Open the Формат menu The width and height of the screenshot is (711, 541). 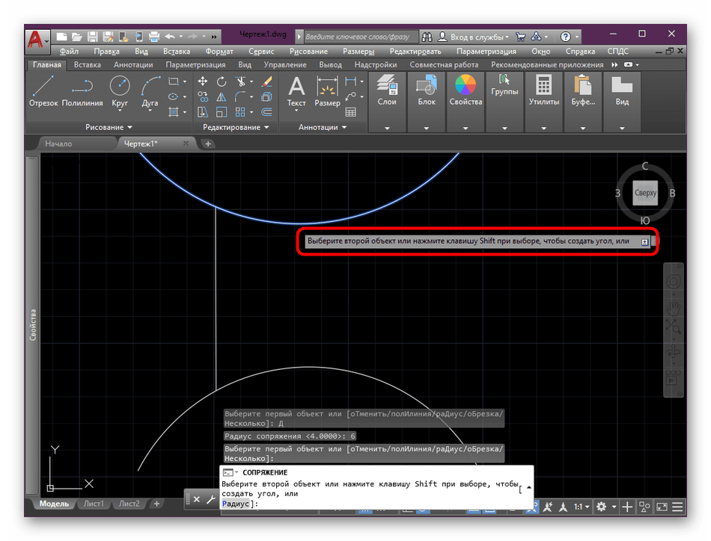coord(219,52)
